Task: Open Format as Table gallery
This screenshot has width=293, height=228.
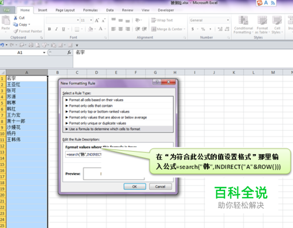Action: coord(262,25)
